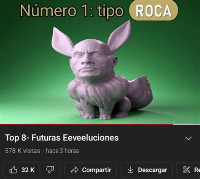Tap the sculpture's face to pause the video
This screenshot has width=200, height=179.
tap(92, 62)
